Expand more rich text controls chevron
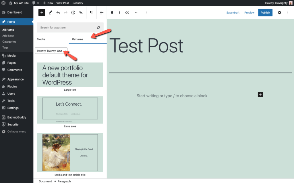294x183 pixels. [x=136, y=13]
